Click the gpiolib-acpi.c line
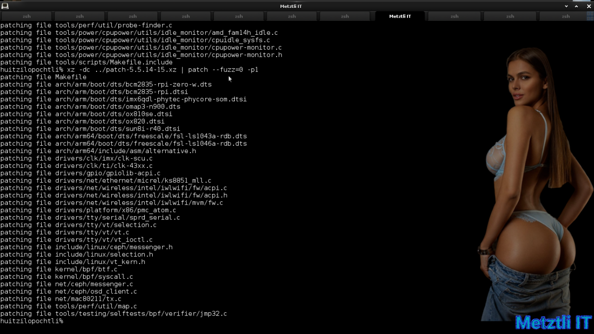 click(x=80, y=173)
